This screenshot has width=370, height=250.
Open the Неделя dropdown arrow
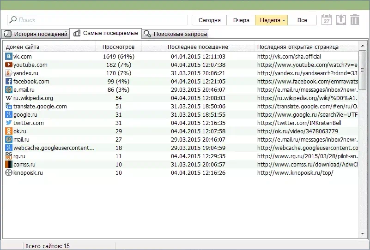(x=284, y=20)
